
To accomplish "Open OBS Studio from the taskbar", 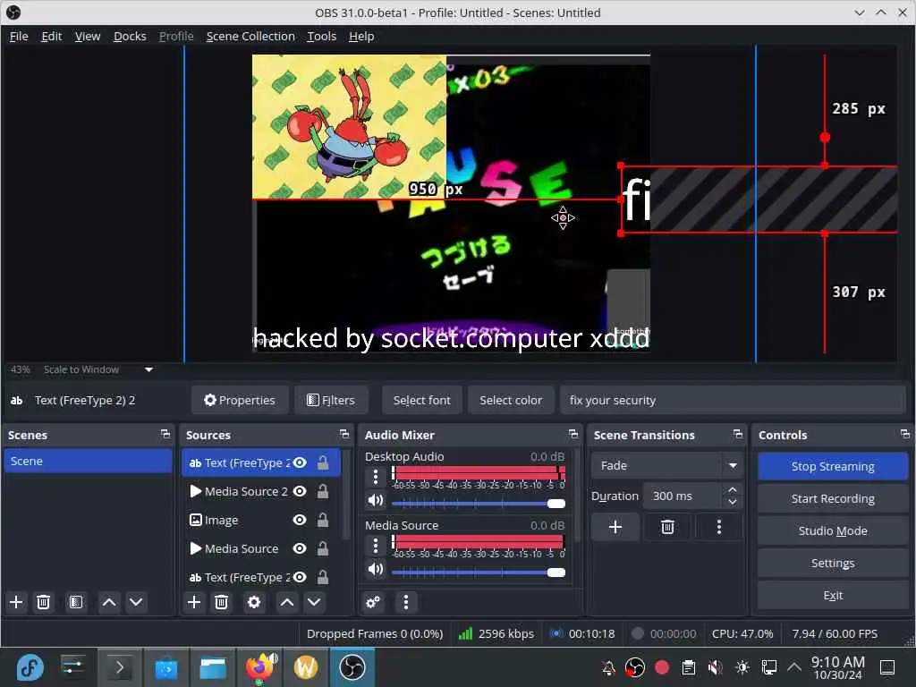I will [352, 667].
